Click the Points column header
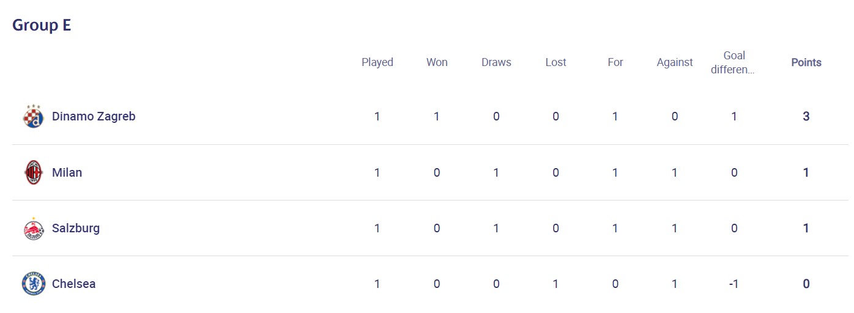This screenshot has width=854, height=313. pos(806,62)
